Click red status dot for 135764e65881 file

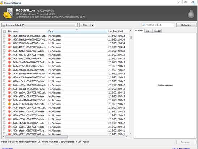(9, 115)
